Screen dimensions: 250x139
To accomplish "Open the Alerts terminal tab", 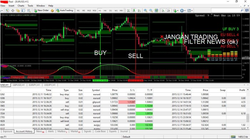I will [x=51, y=132].
